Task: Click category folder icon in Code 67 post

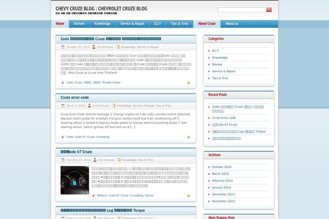Action: pos(119,160)
